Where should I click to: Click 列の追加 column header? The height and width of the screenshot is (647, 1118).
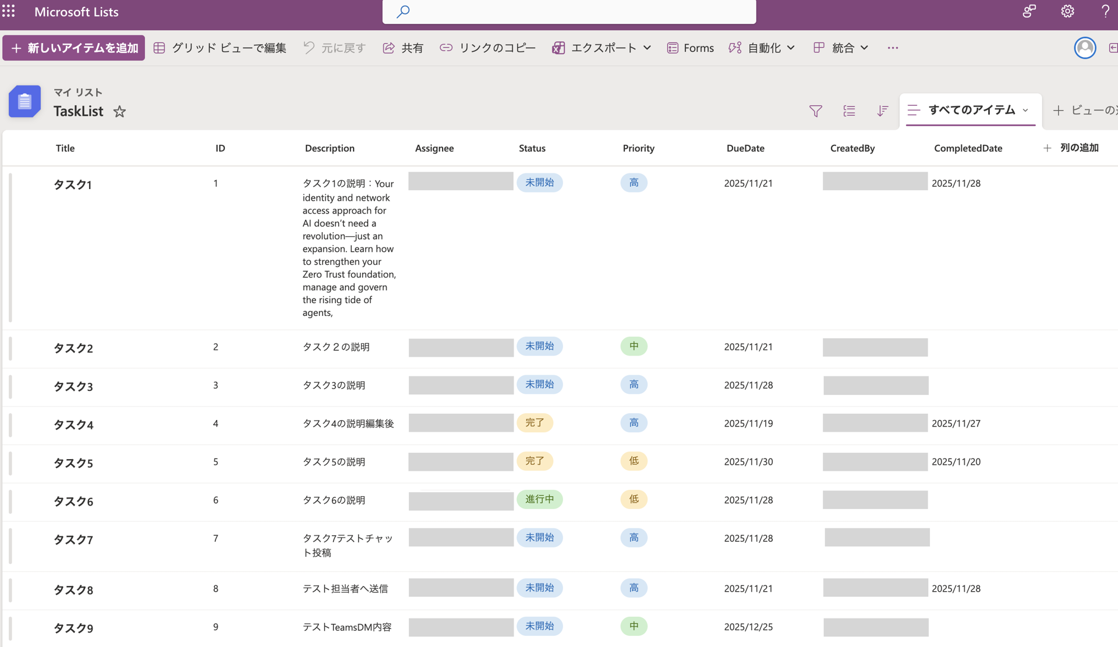[1071, 148]
